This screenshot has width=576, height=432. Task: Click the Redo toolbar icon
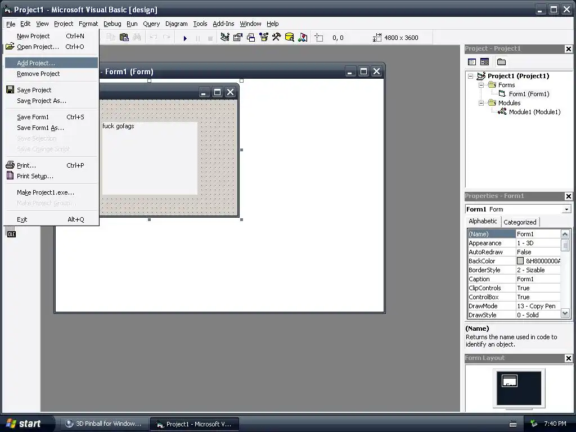tap(166, 38)
